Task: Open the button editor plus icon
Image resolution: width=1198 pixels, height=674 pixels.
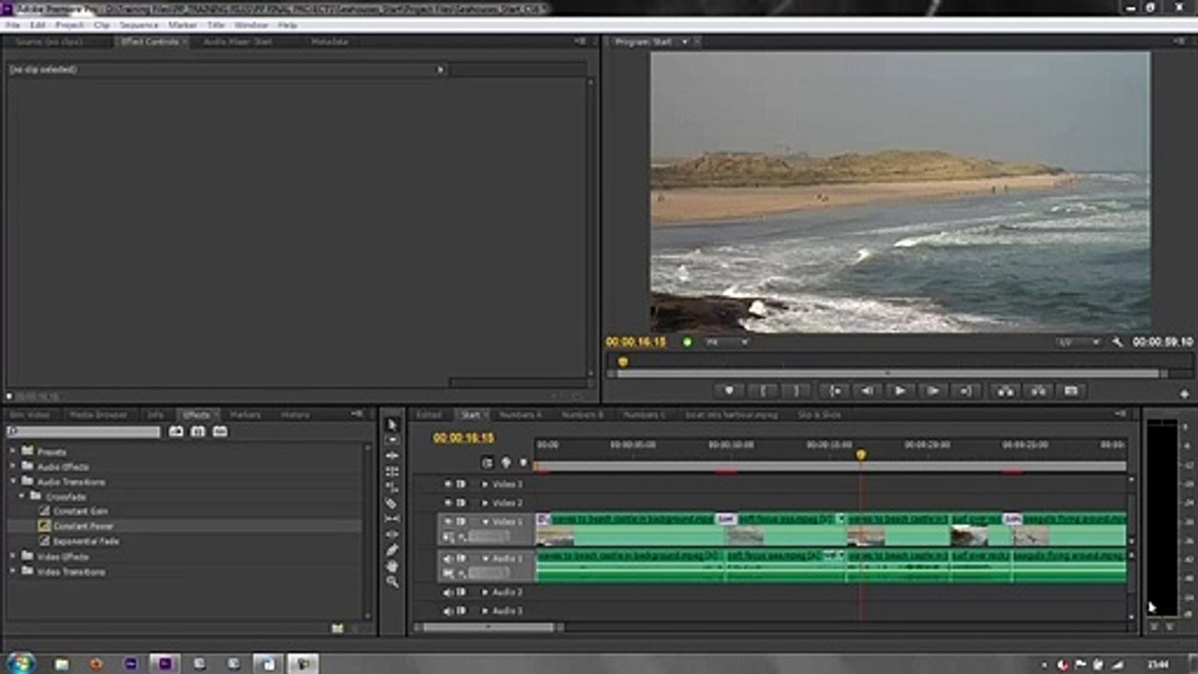Action: click(1184, 395)
